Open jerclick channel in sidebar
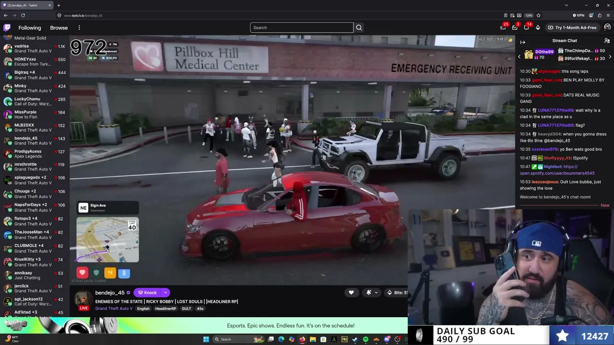 point(34,288)
